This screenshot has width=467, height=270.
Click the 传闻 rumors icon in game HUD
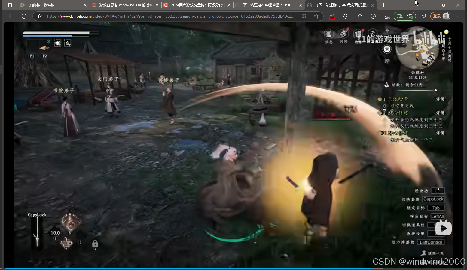(x=343, y=36)
